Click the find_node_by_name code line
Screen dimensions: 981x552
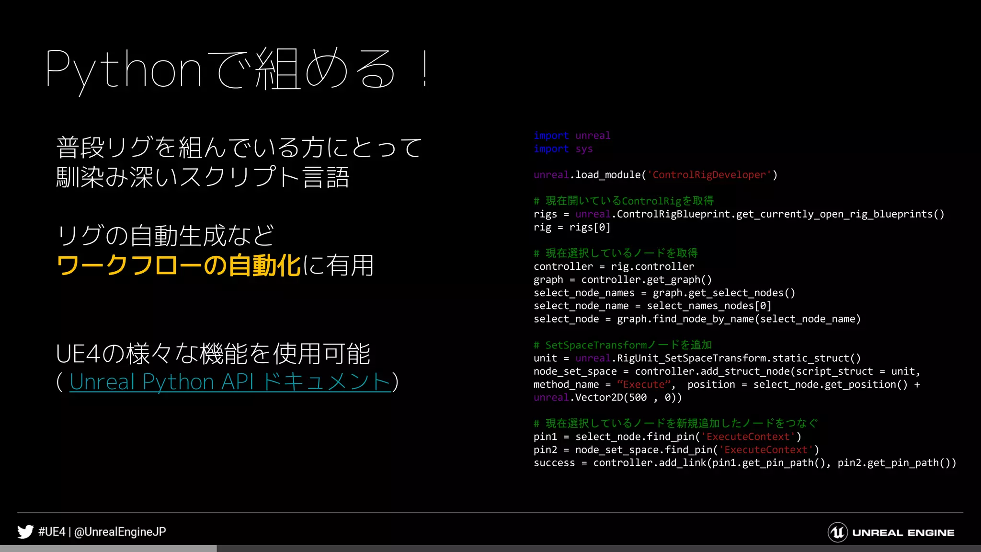click(x=697, y=319)
